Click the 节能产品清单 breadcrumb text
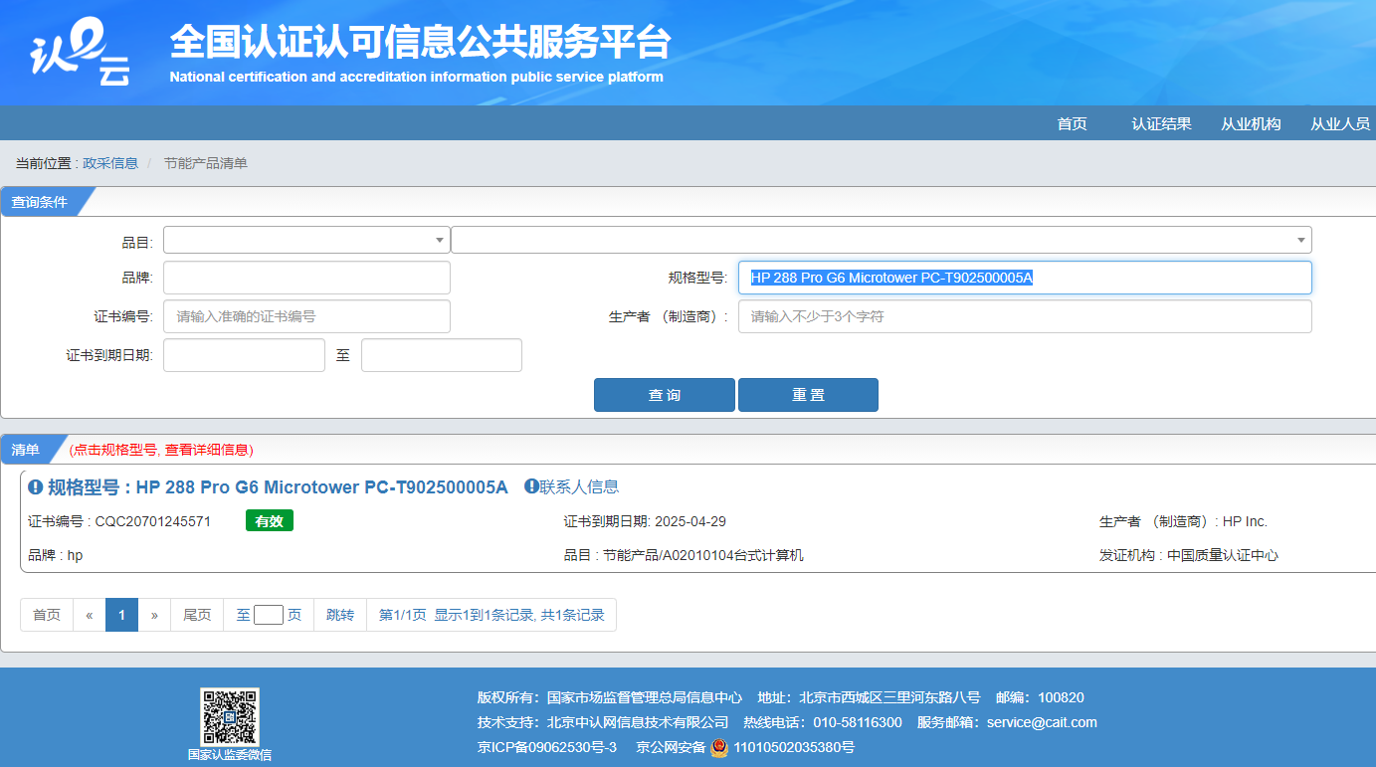 206,163
